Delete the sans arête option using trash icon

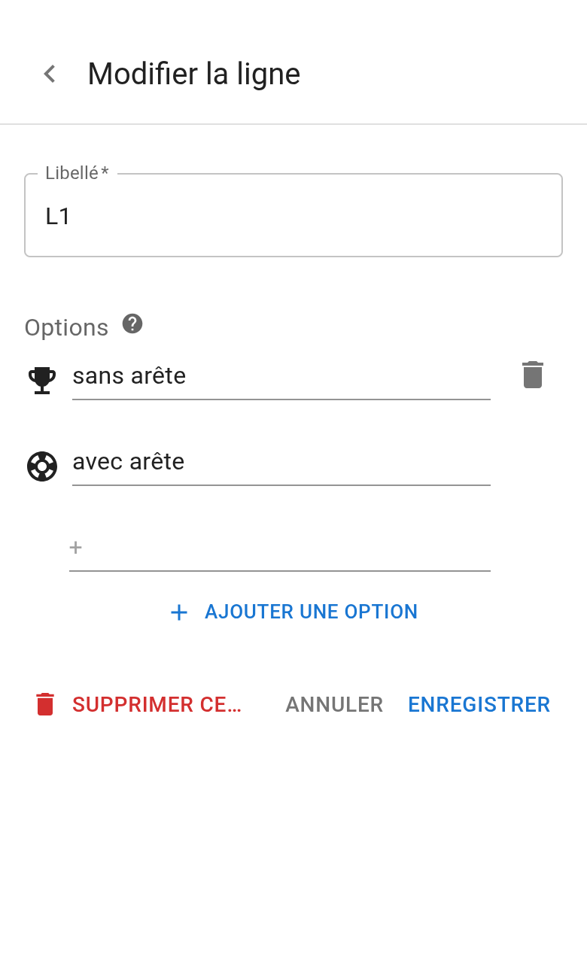tap(532, 375)
